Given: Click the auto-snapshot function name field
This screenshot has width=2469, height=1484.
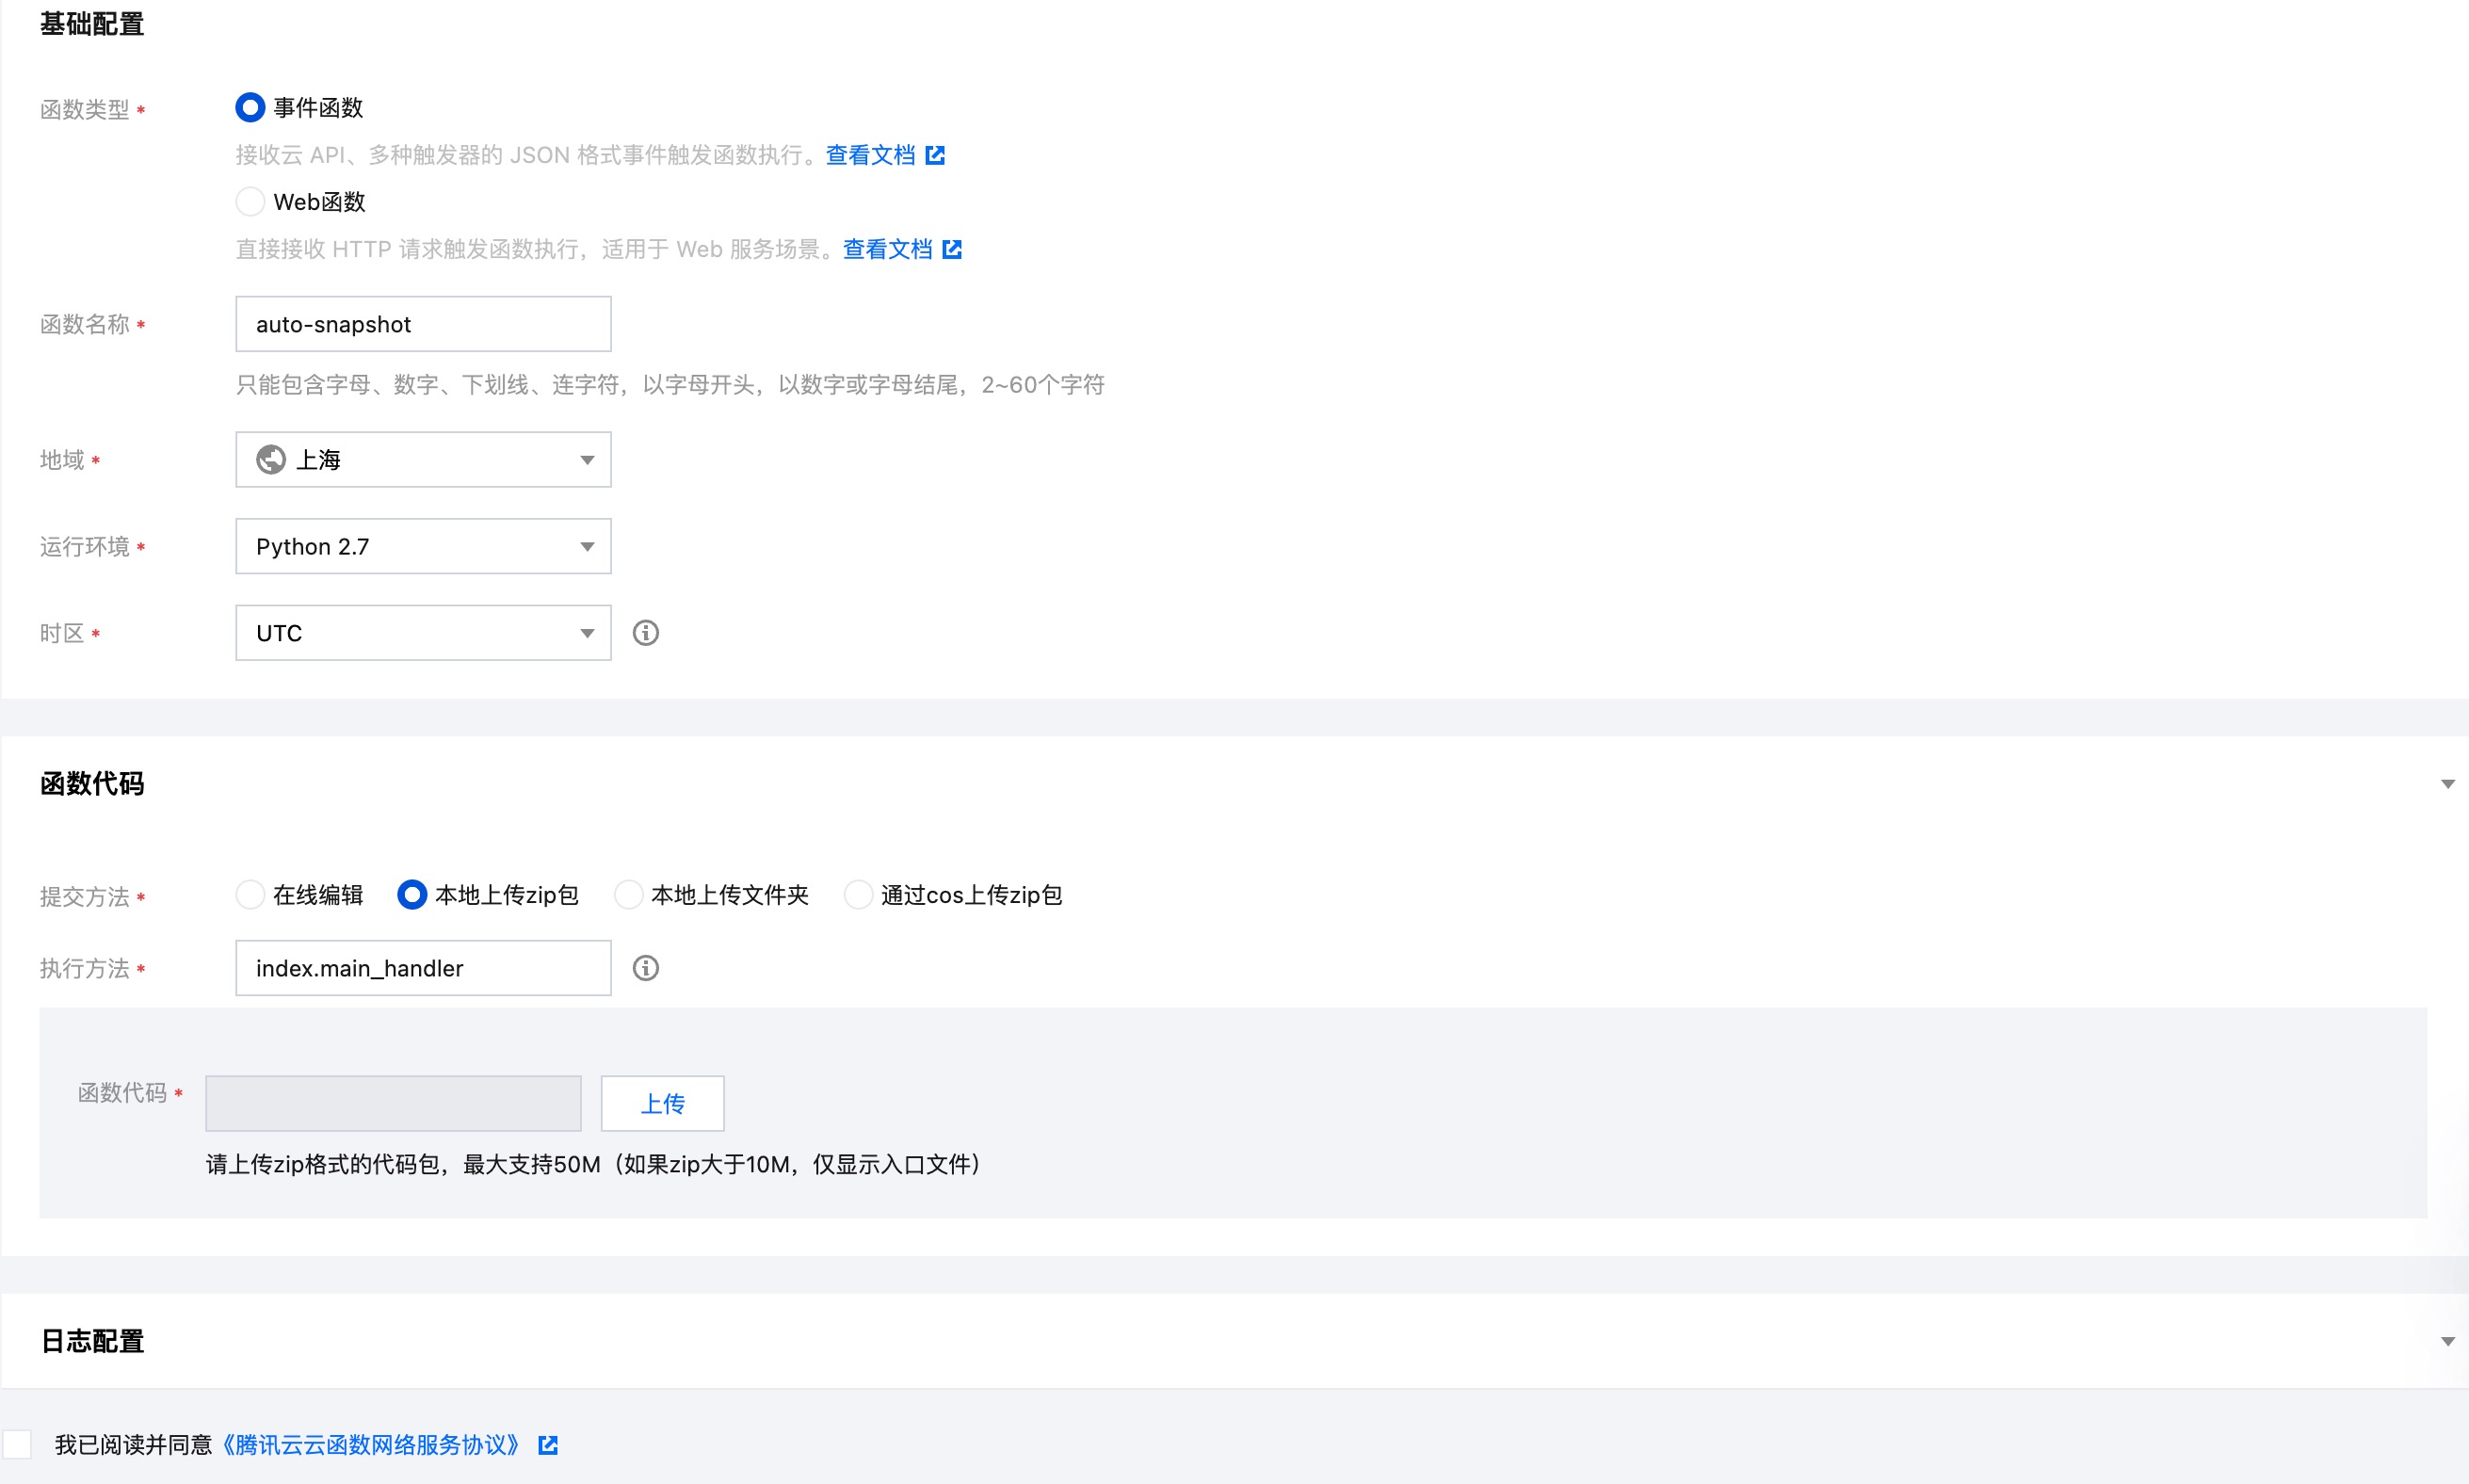Looking at the screenshot, I should click(x=423, y=324).
